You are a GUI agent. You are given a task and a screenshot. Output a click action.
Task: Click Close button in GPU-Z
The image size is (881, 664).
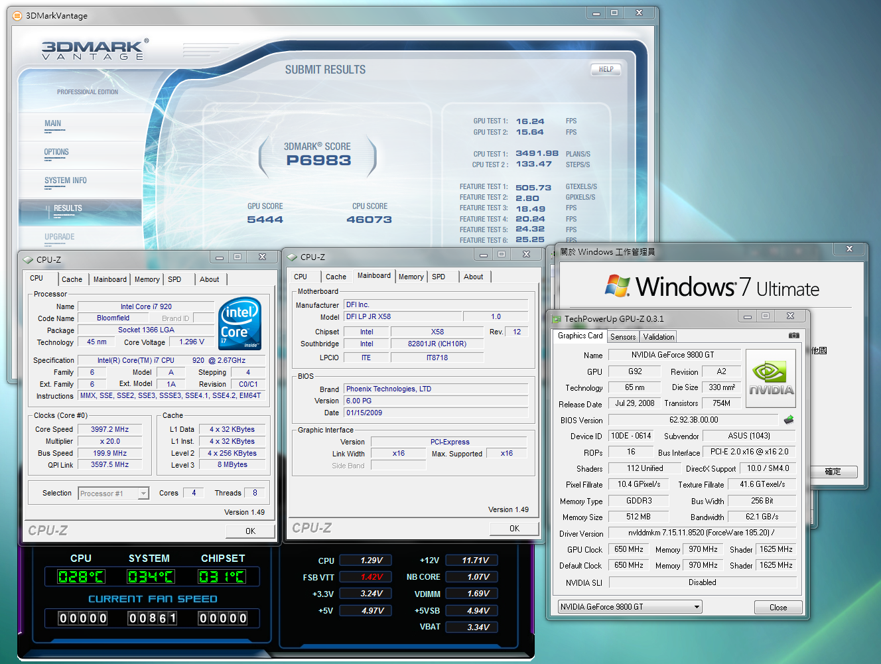778,608
